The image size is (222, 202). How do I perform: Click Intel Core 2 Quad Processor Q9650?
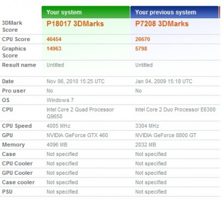[x=80, y=113]
